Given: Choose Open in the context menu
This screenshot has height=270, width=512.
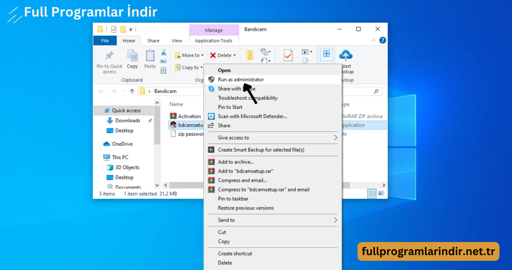Looking at the screenshot, I should point(273,70).
